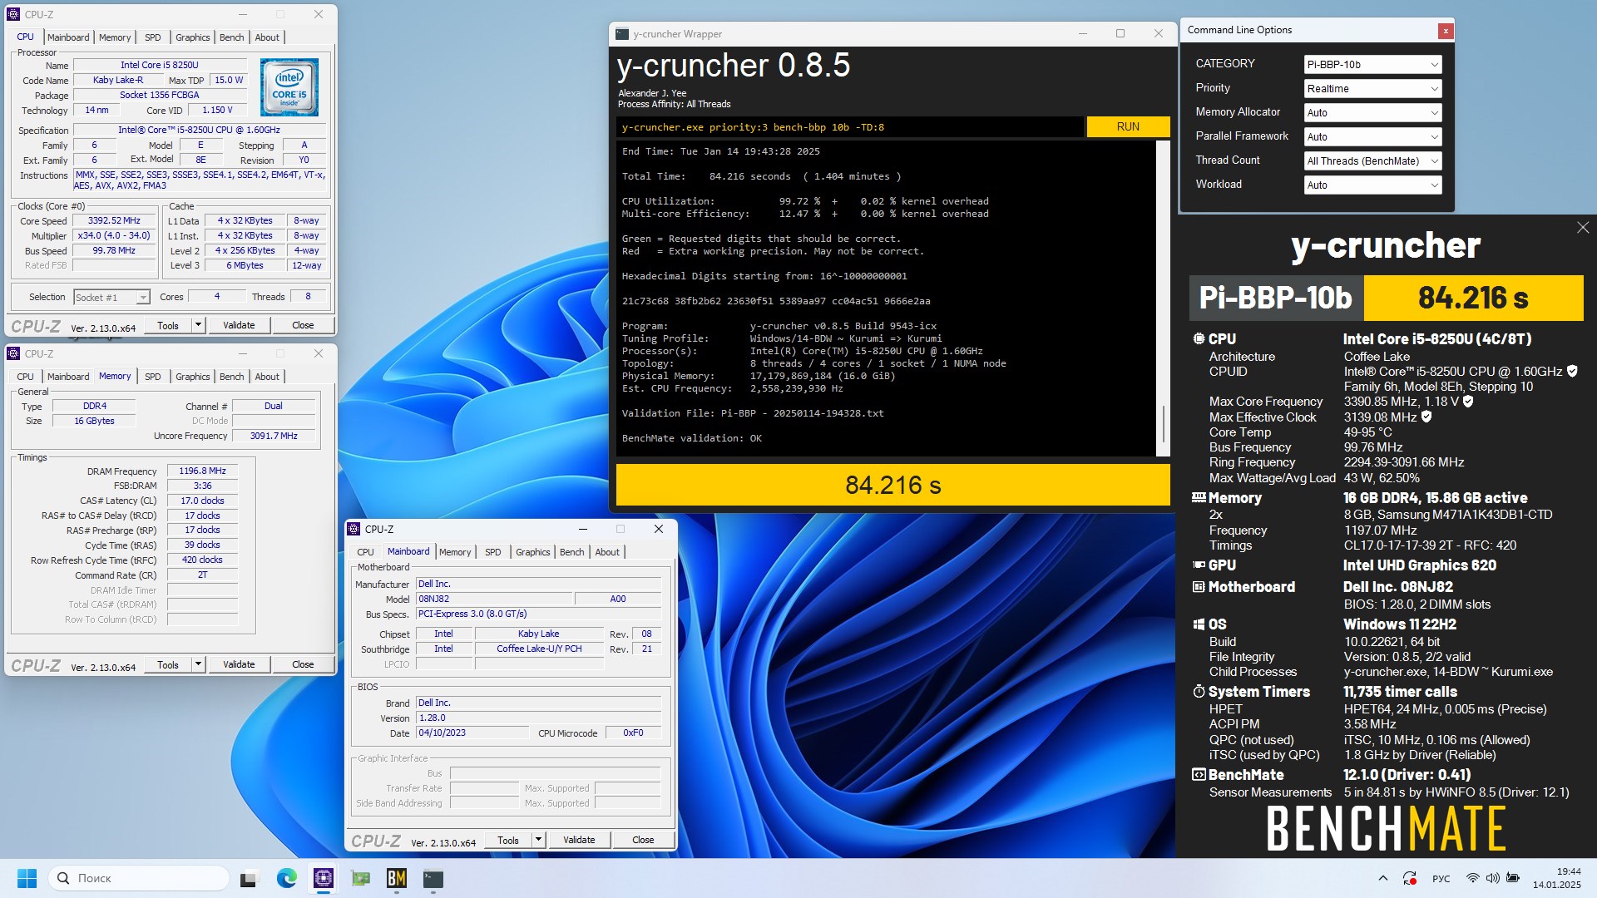1597x898 pixels.
Task: Open CPU-Z taskbar icon
Action: (324, 878)
